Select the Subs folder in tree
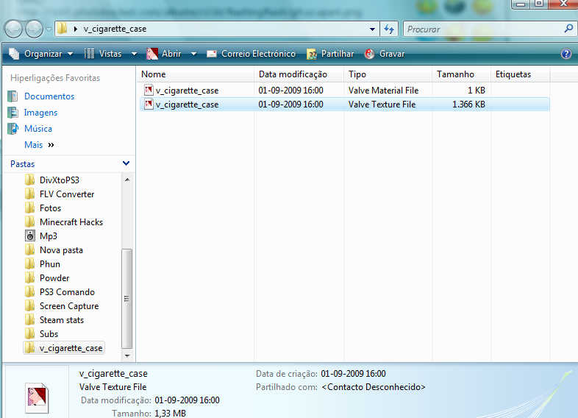This screenshot has height=418, width=578. click(49, 334)
